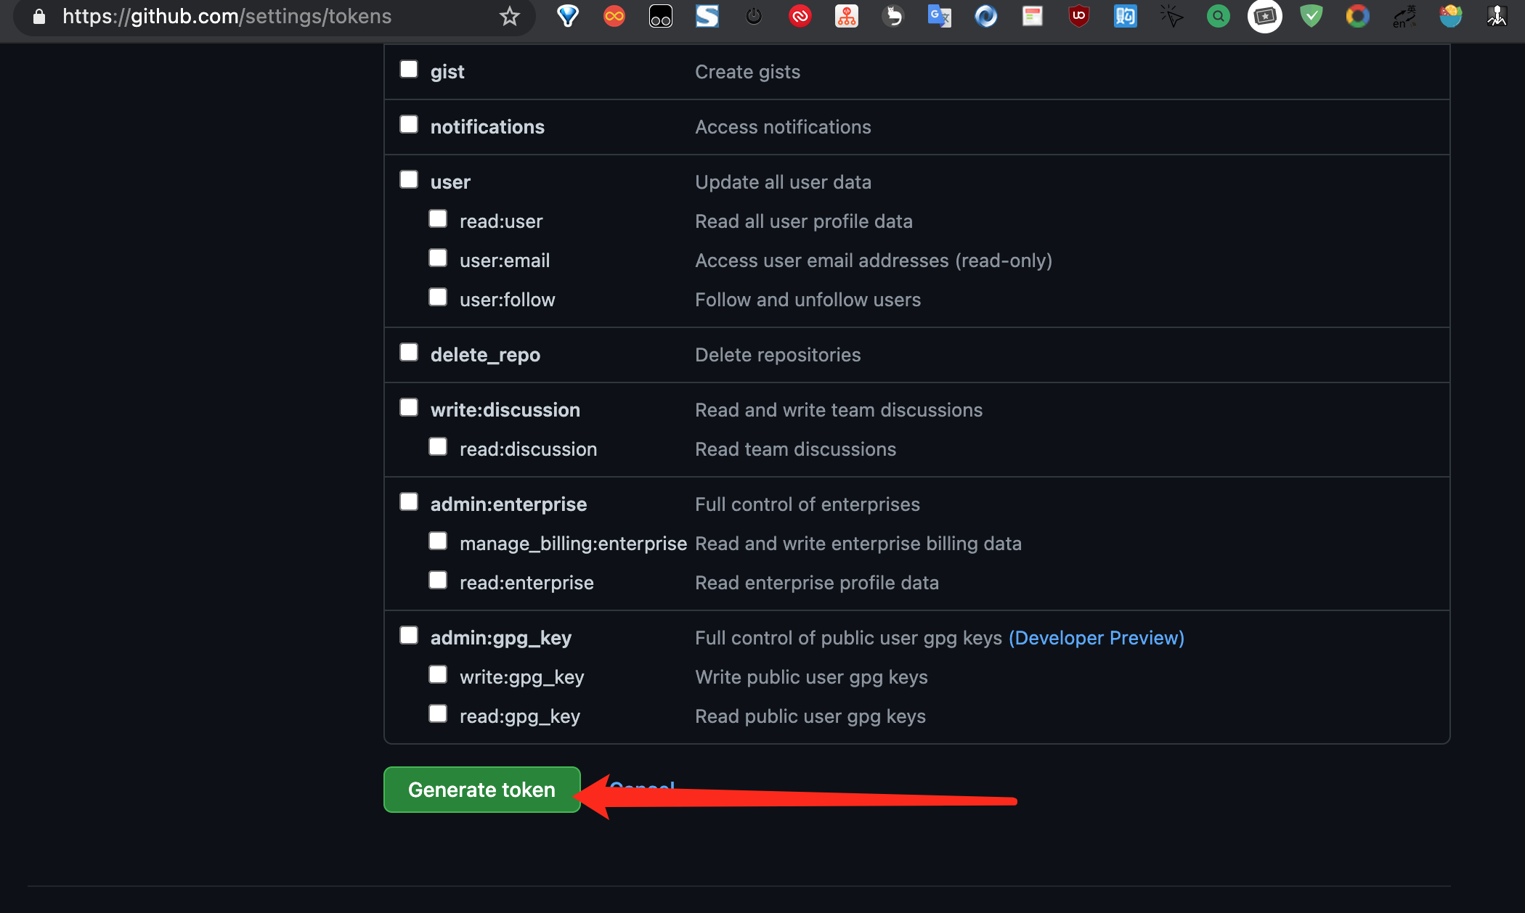
Task: Open the Developer Preview link
Action: (1096, 638)
